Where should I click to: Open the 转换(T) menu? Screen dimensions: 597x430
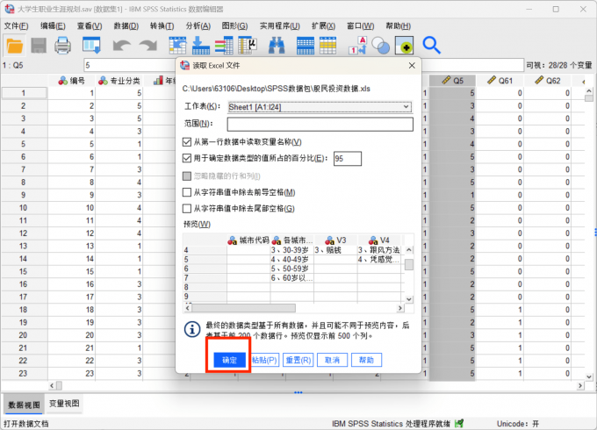[x=162, y=25]
